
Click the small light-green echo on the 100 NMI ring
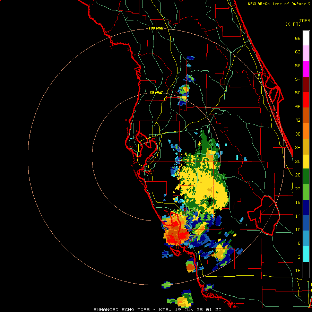(x=167, y=285)
